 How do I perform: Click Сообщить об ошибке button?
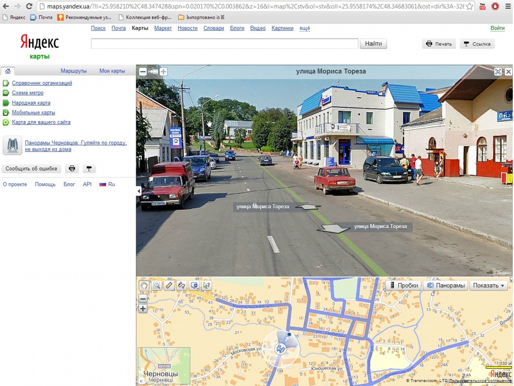point(31,169)
